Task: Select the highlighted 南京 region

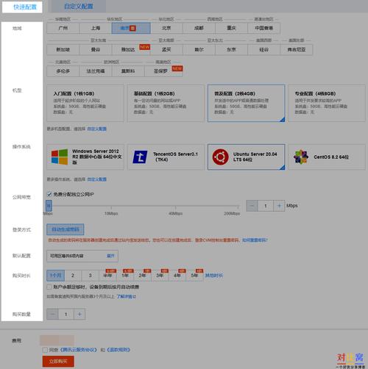Action: pyautogui.click(x=131, y=28)
